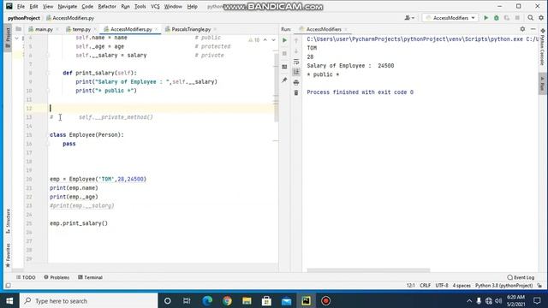Open the Navigate menu
The image size is (548, 308).
pyautogui.click(x=67, y=6)
